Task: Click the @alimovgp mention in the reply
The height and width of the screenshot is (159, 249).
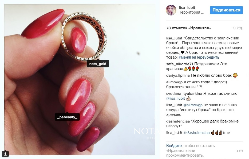Action: click(x=193, y=105)
